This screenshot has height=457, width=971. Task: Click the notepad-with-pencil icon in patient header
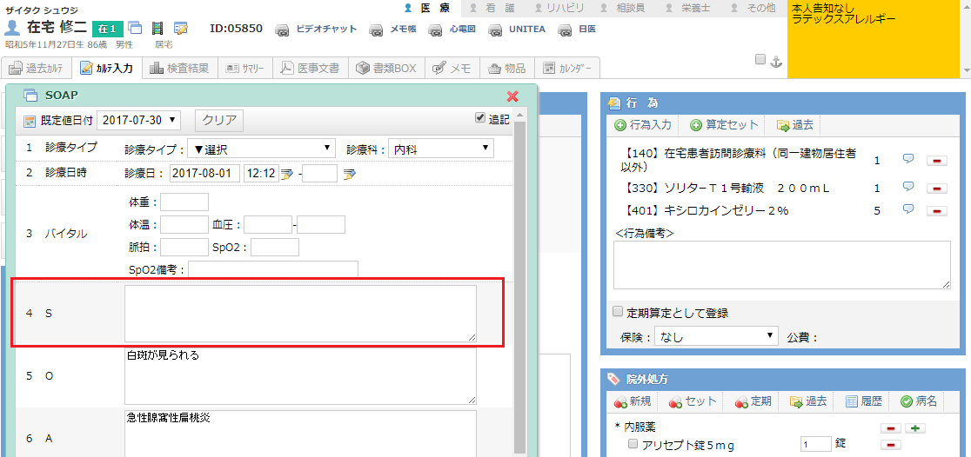(181, 28)
